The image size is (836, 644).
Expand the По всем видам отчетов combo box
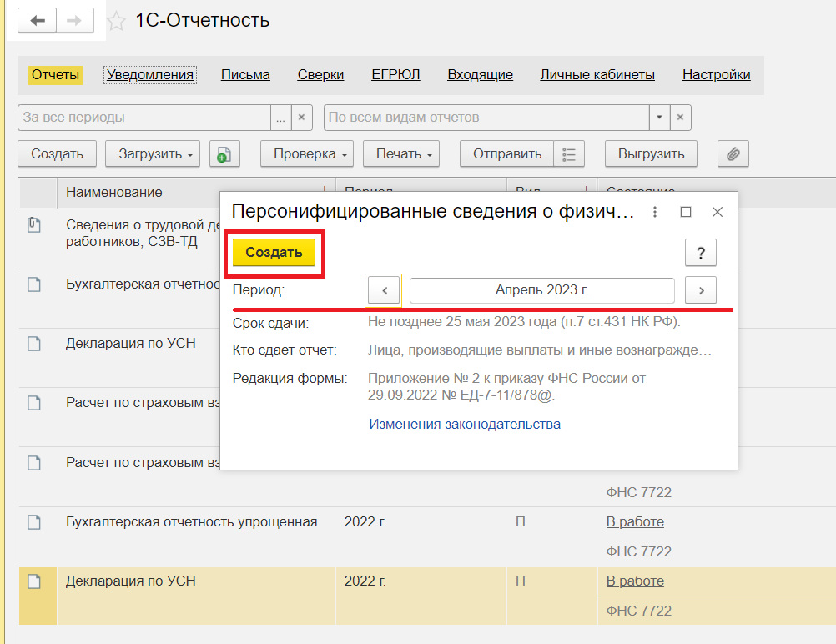[x=658, y=117]
